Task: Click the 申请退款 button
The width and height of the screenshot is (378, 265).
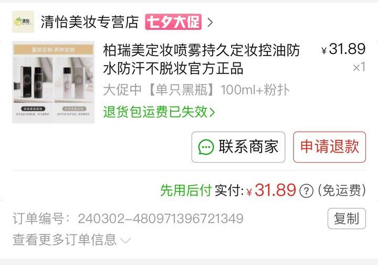Action: 330,147
